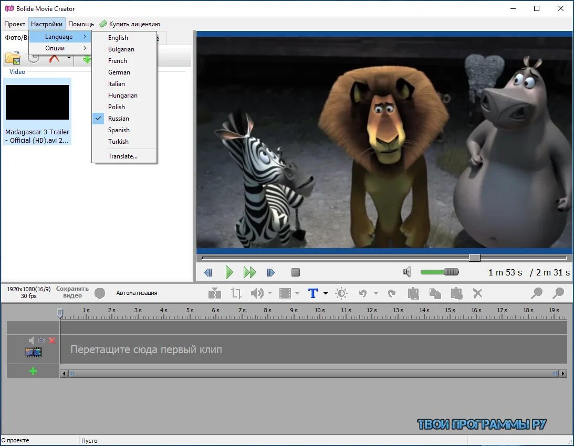
Task: Open the undo history dropdown arrow
Action: 375,293
